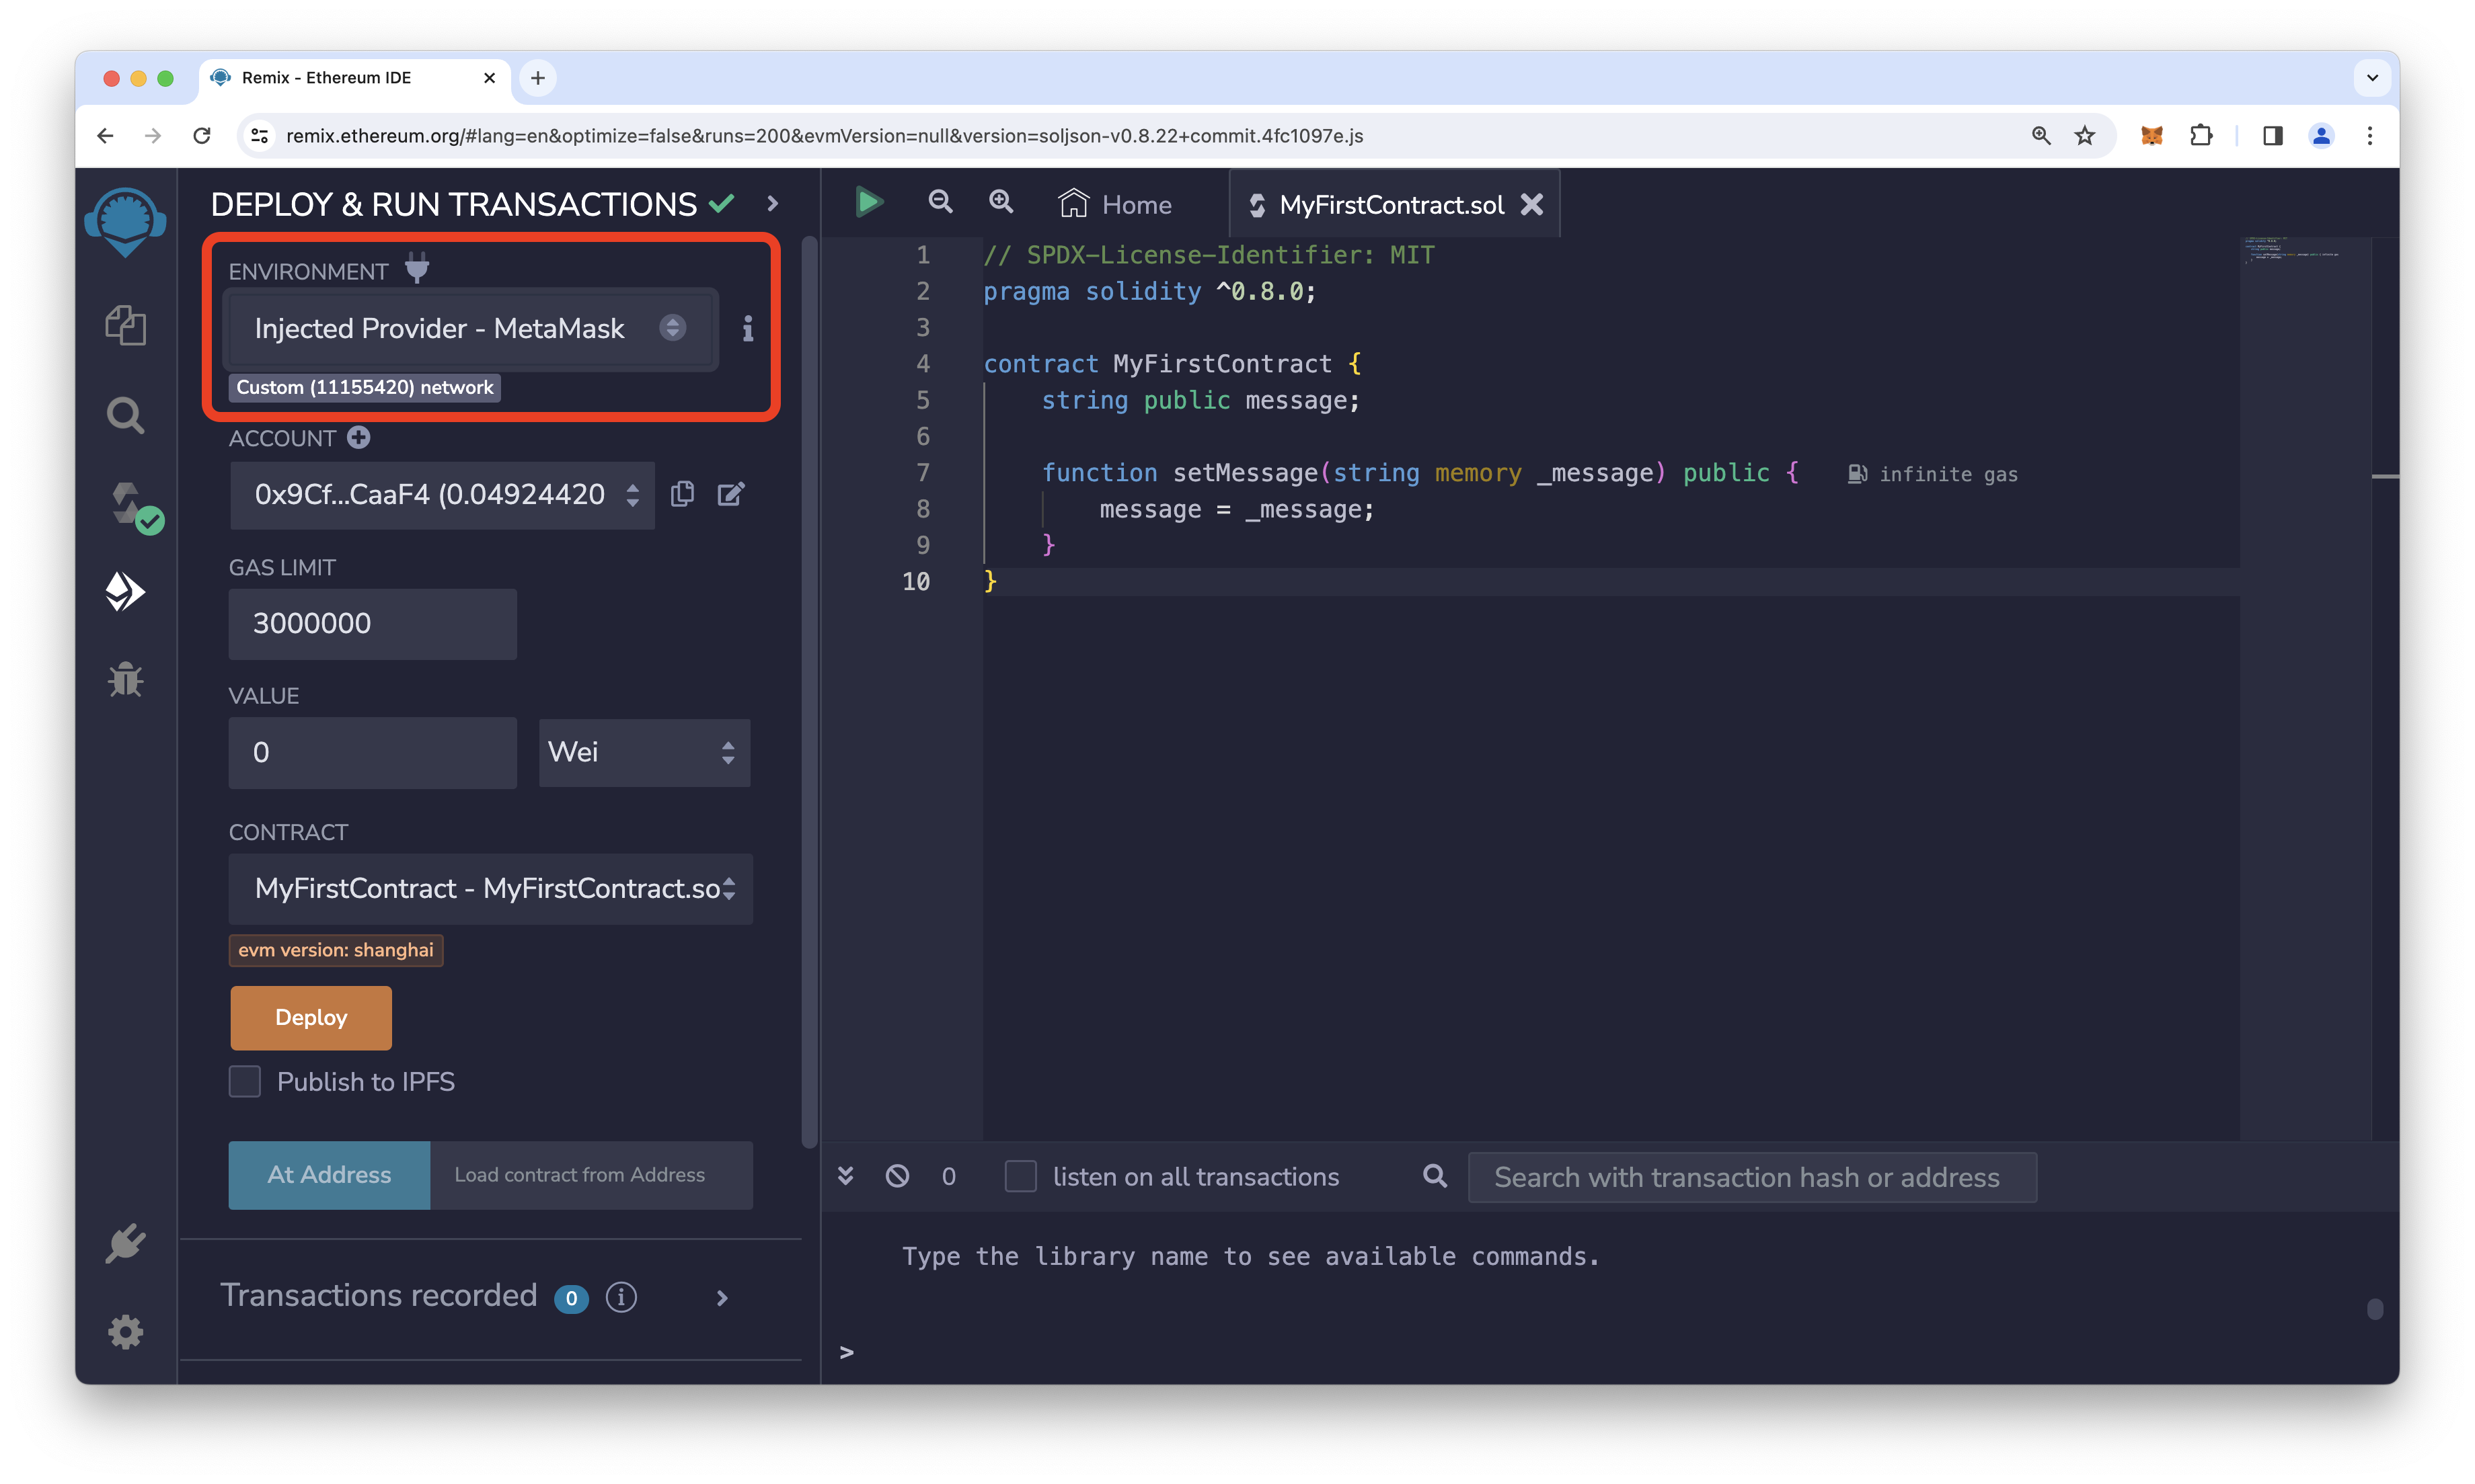Open the Plugin manager

coord(126,1244)
